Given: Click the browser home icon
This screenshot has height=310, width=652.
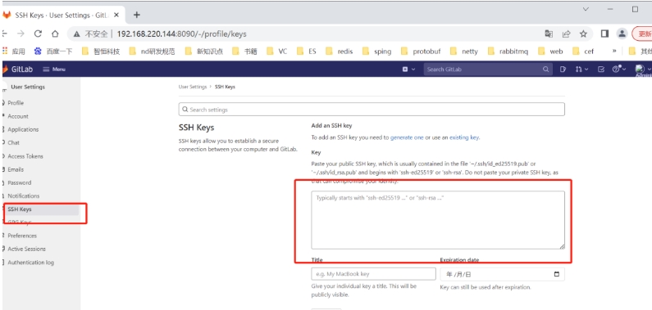Looking at the screenshot, I should pyautogui.click(x=55, y=34).
